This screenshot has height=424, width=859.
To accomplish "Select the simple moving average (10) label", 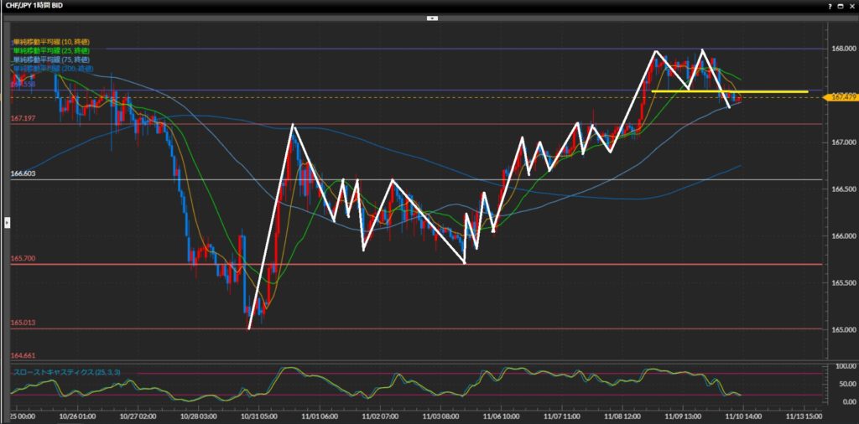I will point(52,41).
